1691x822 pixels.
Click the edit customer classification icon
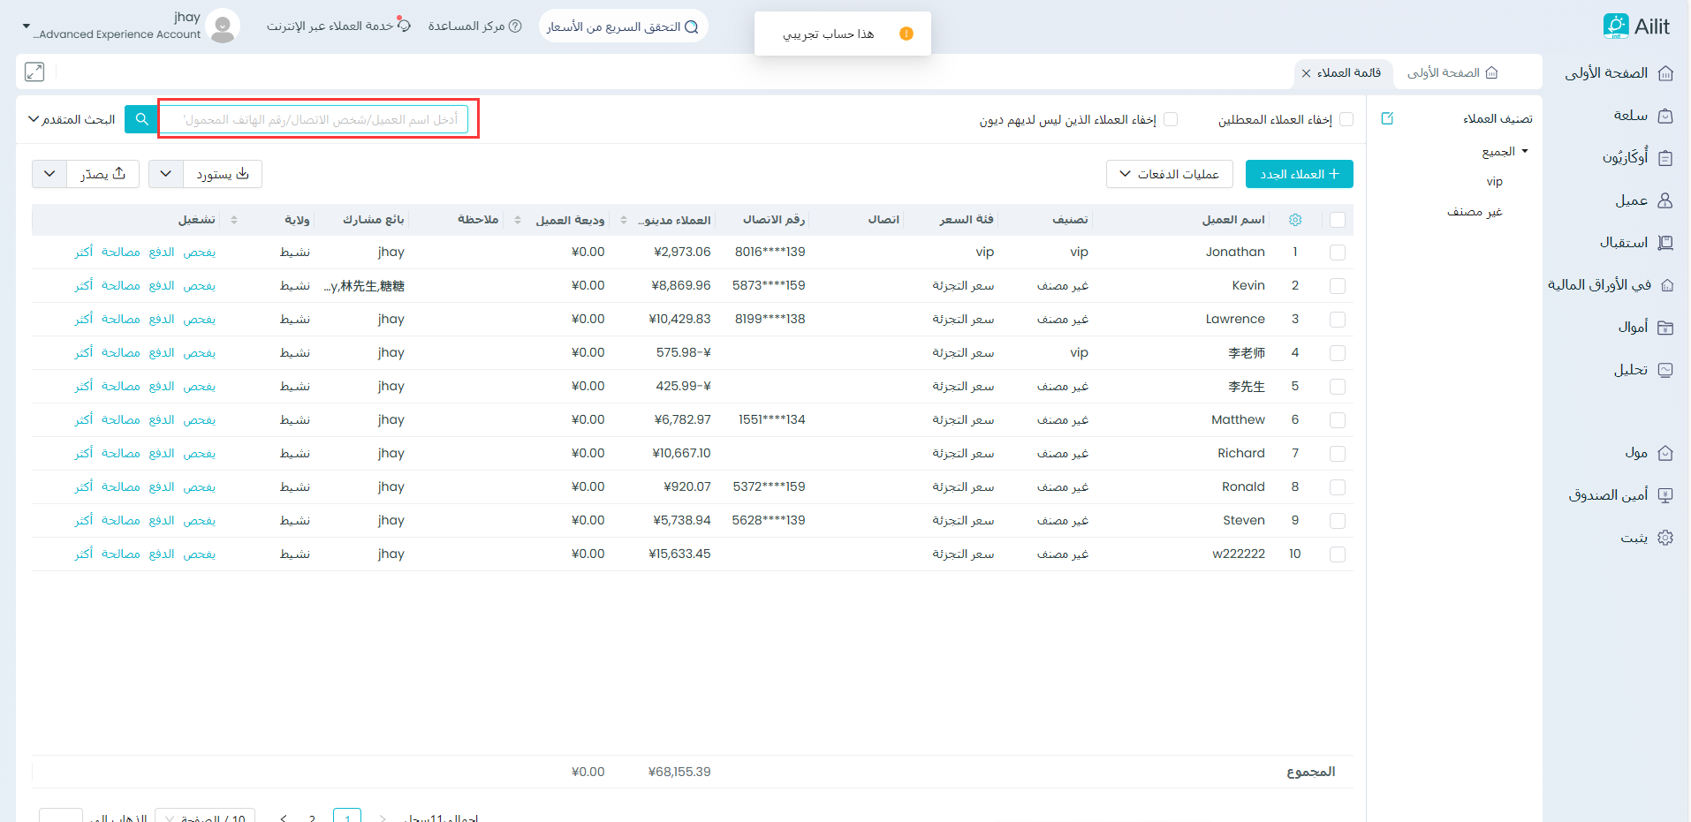tap(1387, 118)
